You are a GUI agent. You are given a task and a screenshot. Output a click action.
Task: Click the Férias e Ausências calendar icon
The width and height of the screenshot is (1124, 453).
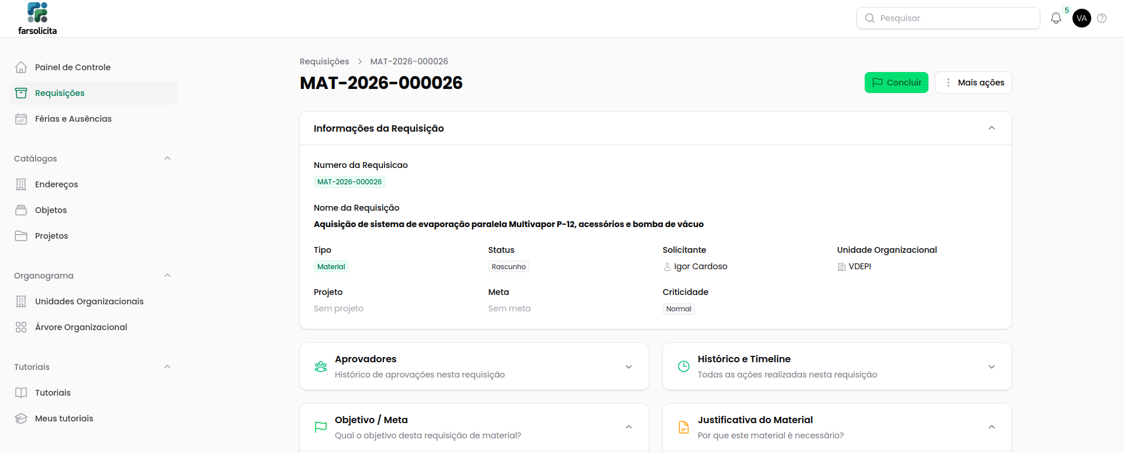tap(21, 119)
